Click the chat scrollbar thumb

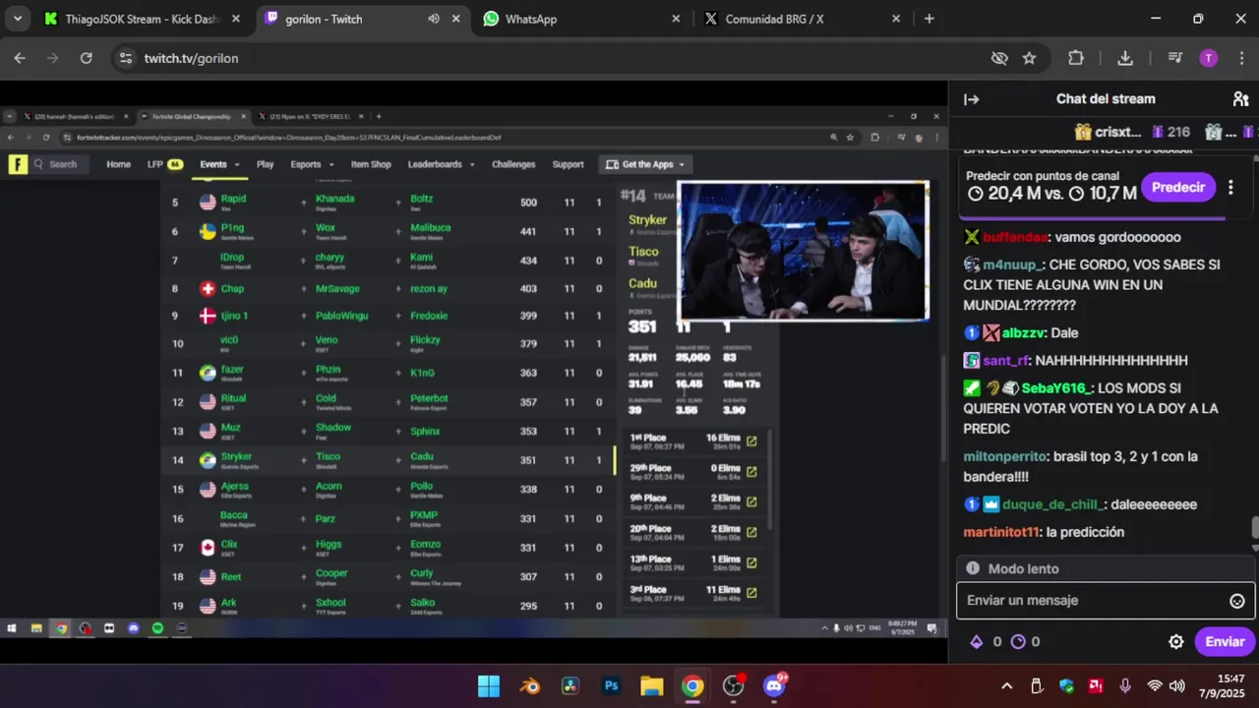pyautogui.click(x=1255, y=528)
